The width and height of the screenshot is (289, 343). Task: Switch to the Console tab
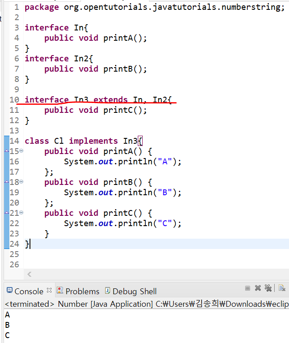click(x=29, y=292)
